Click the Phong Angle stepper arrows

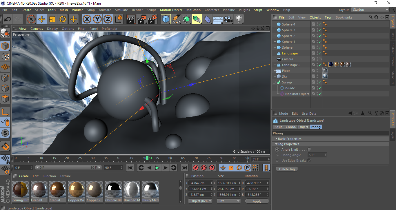tap(325, 155)
